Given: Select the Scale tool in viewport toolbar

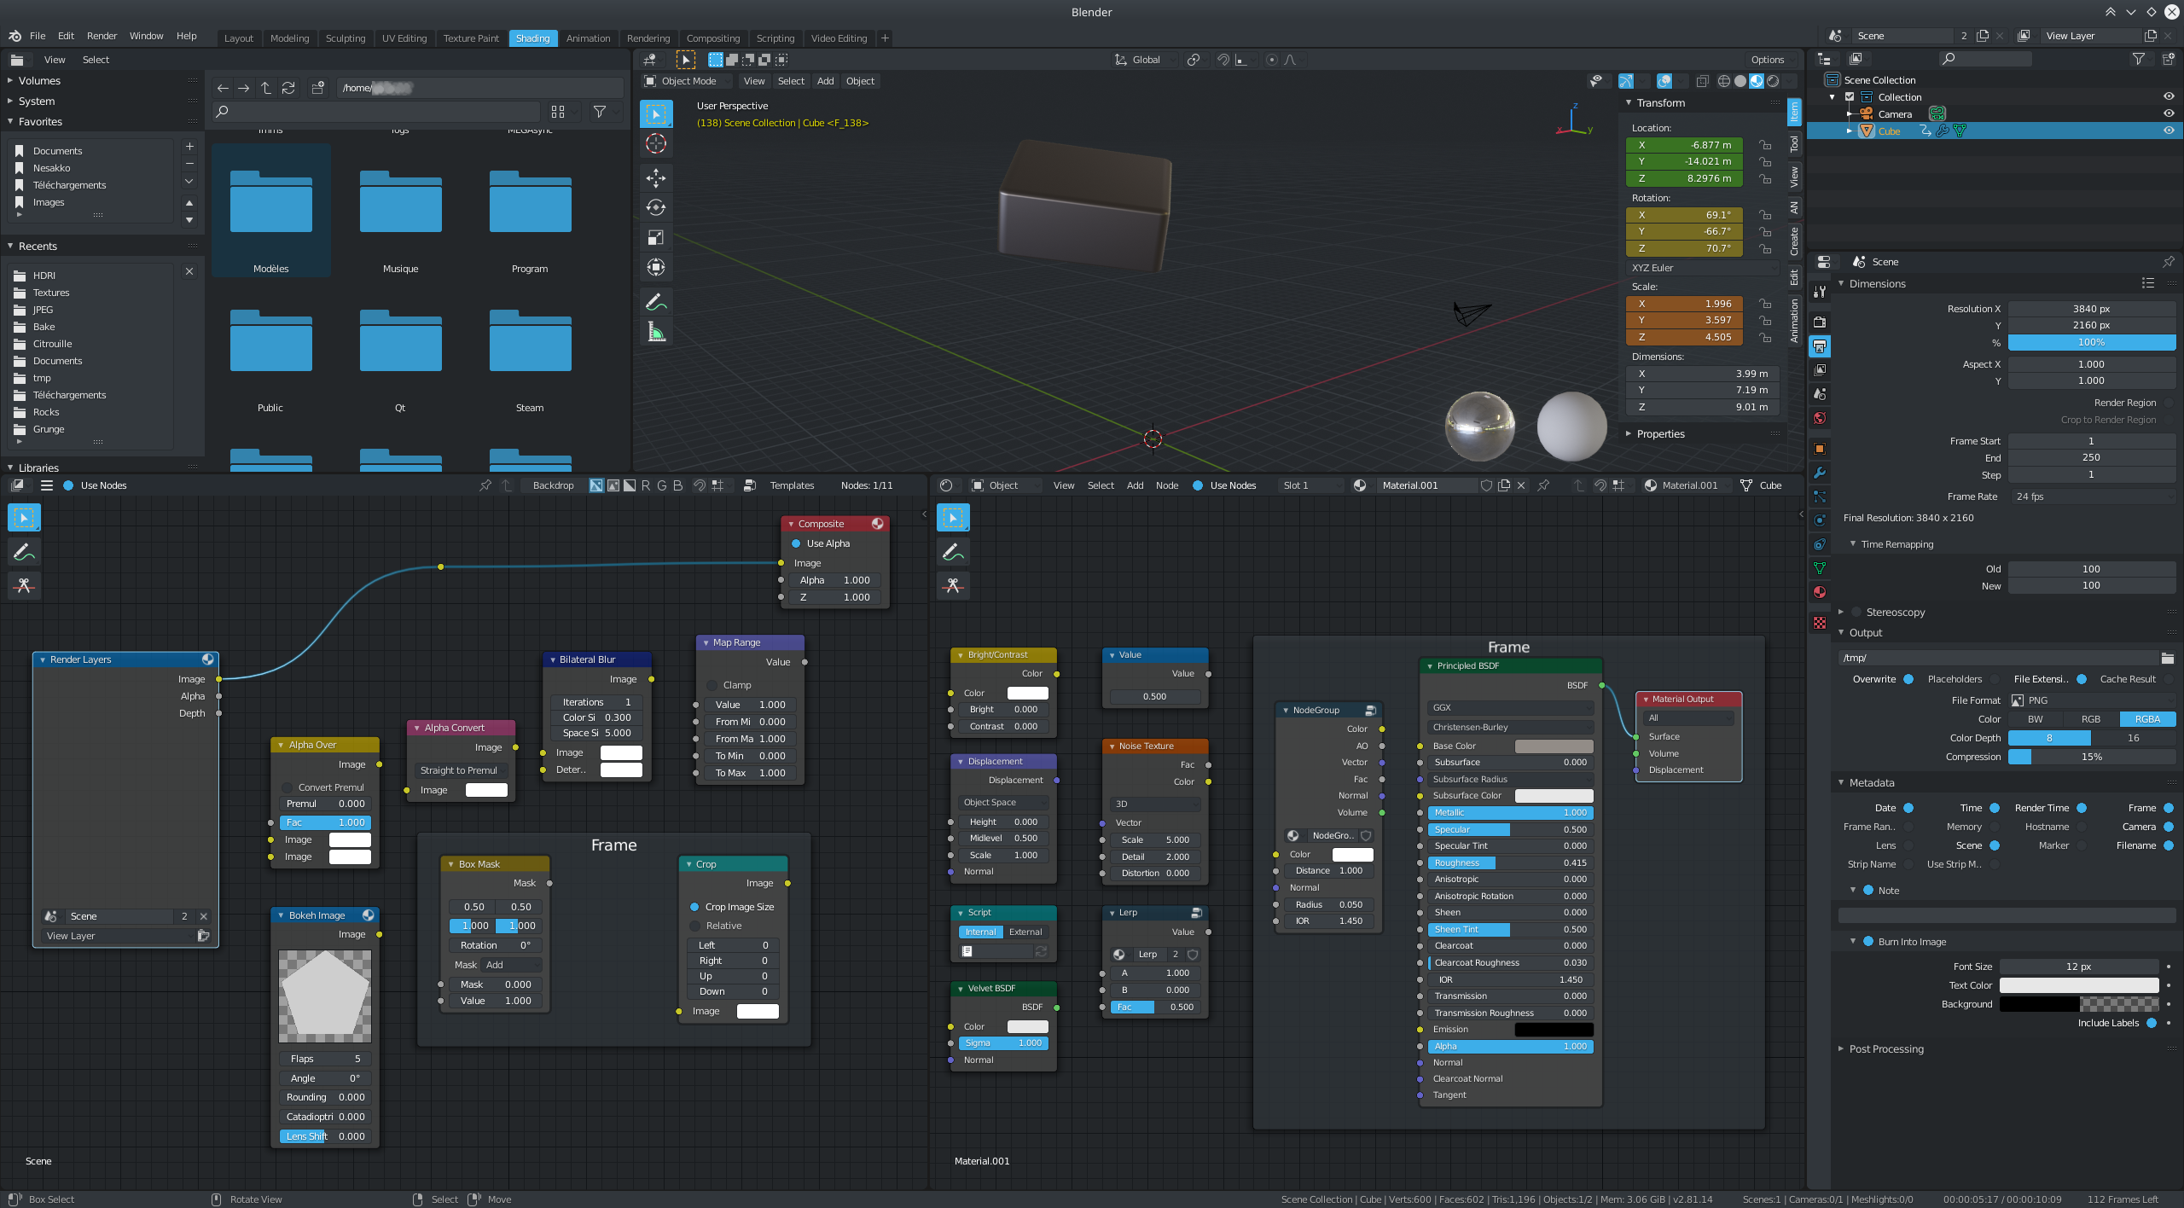Looking at the screenshot, I should point(655,237).
